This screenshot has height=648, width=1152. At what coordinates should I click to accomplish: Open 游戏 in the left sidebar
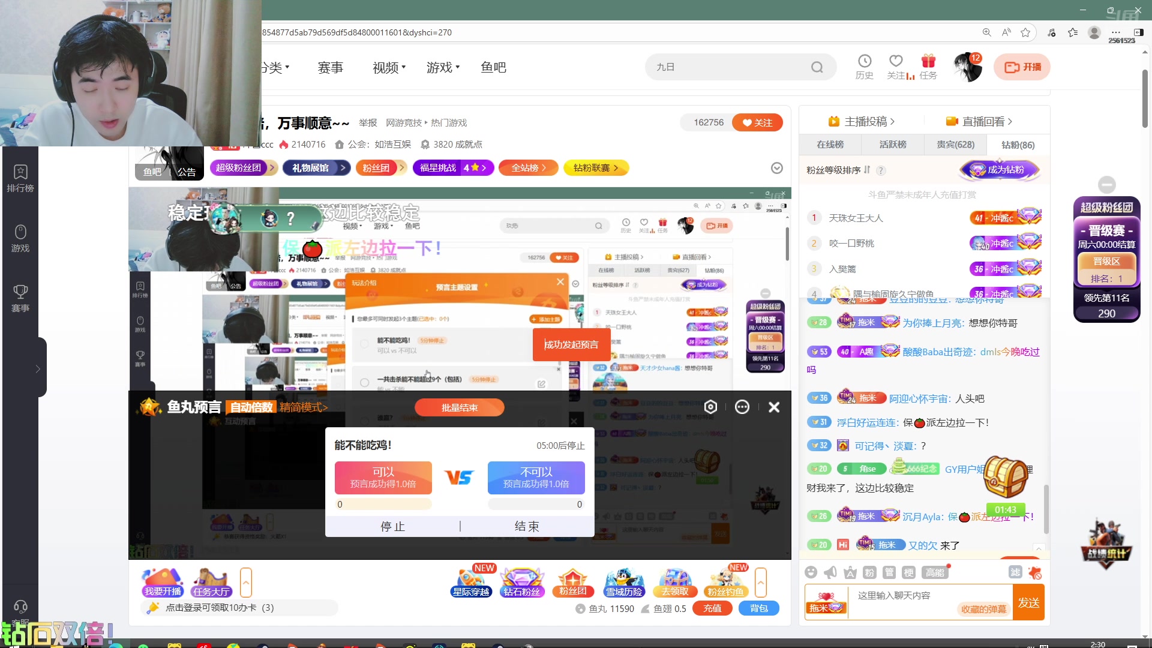[x=20, y=239]
